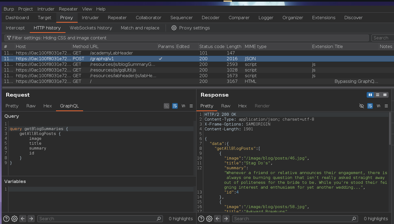Click the help icon under the Request panel
Screen dimensions: 394x224
pyautogui.click(x=6, y=219)
